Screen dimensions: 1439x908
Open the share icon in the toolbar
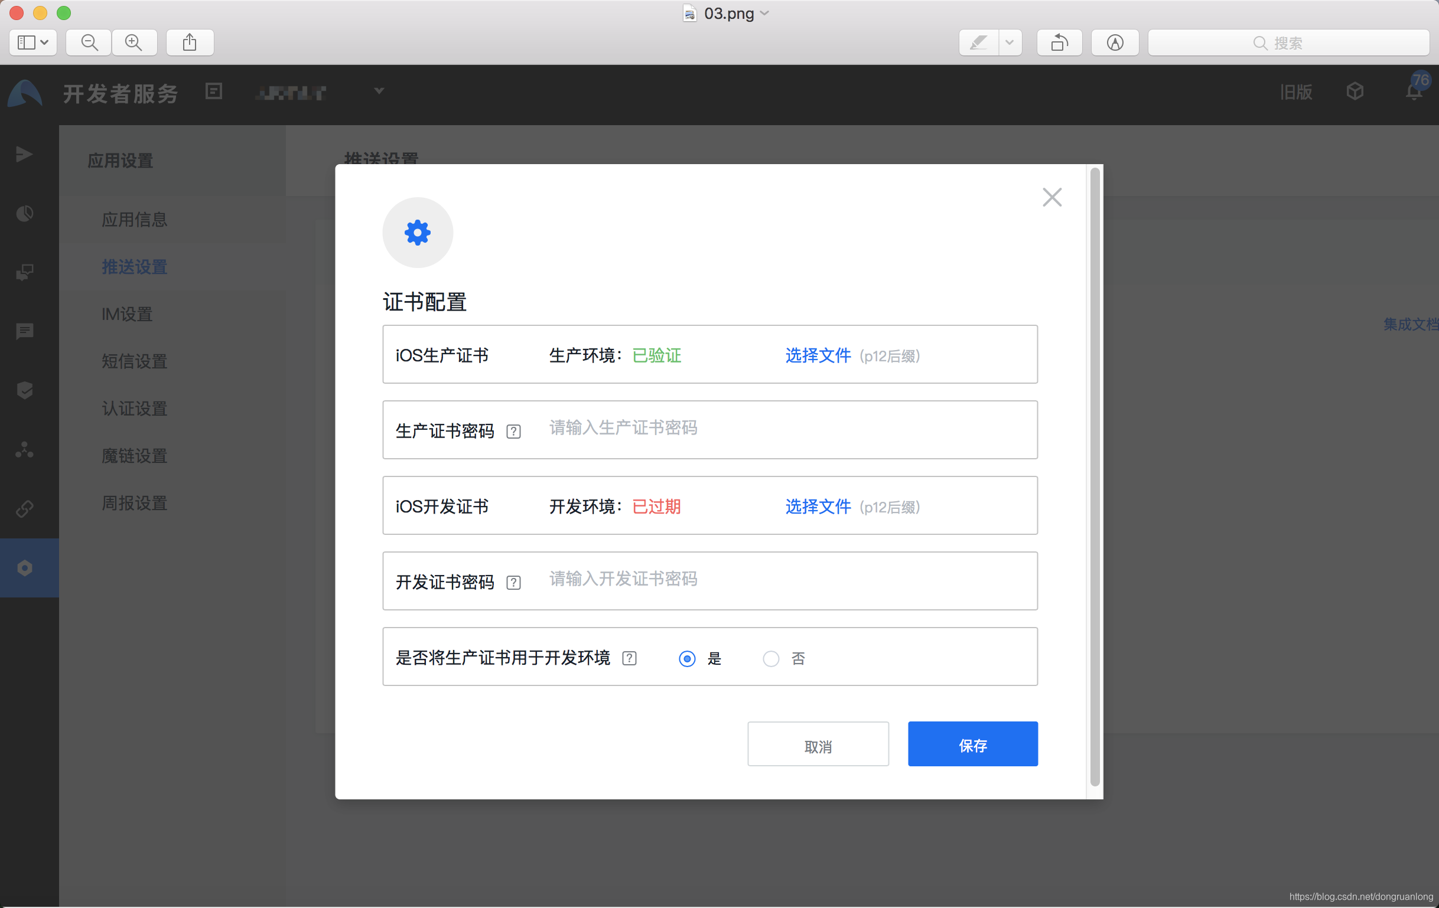pyautogui.click(x=190, y=43)
